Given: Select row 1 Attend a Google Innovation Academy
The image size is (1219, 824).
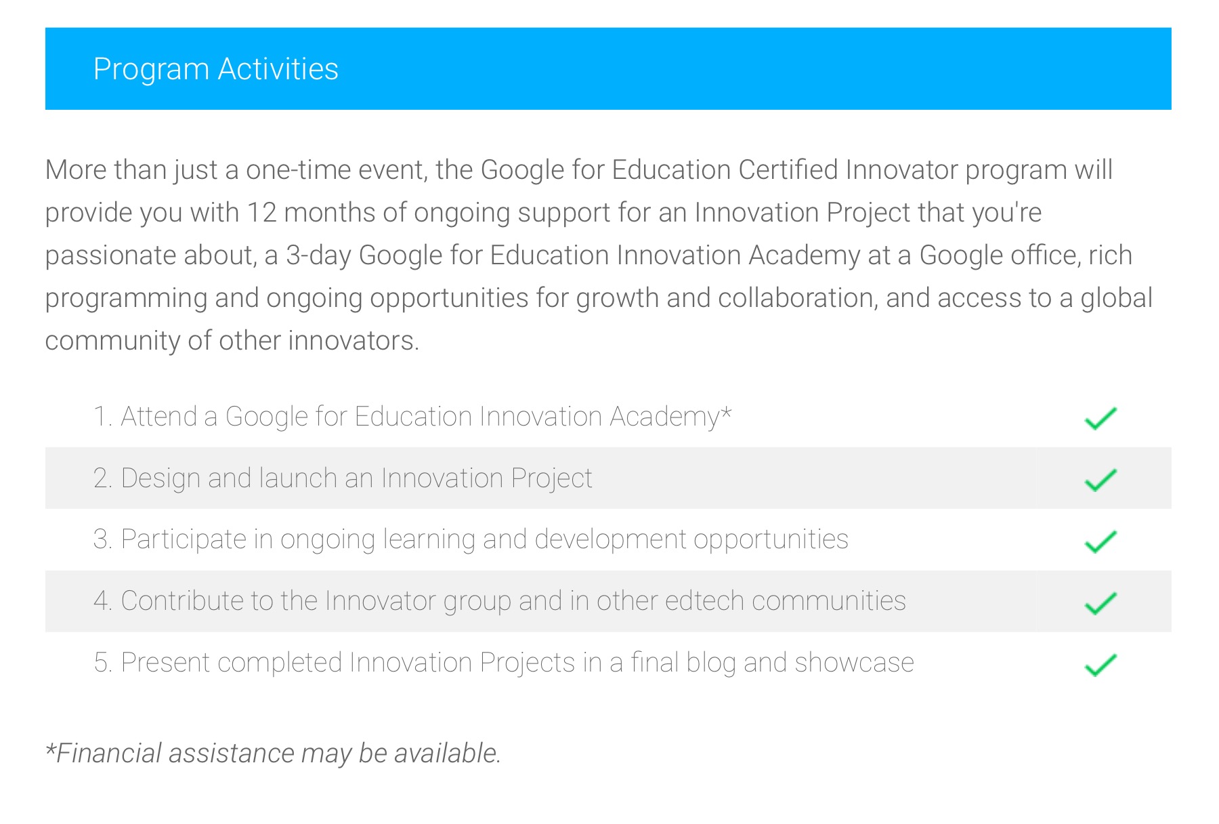Looking at the screenshot, I should click(x=608, y=416).
